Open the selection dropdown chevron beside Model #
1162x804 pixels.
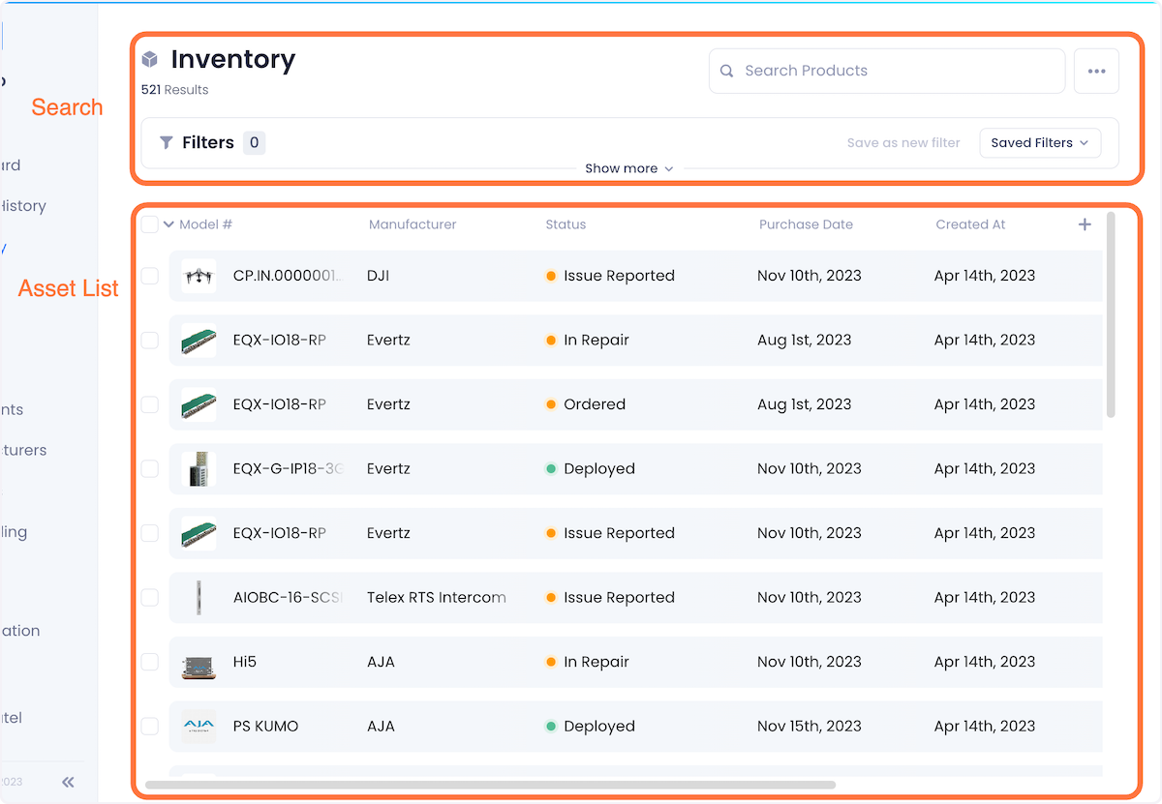pyautogui.click(x=168, y=224)
